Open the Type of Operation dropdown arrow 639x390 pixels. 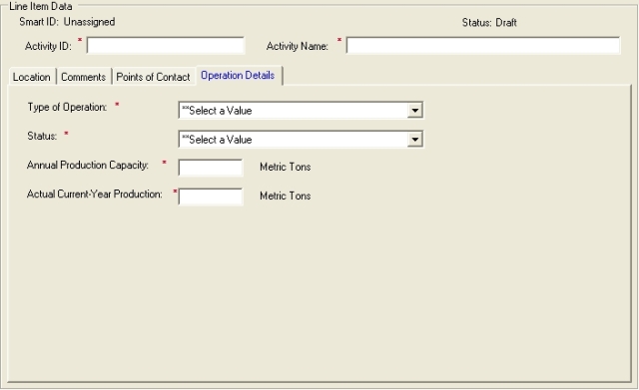tap(415, 111)
